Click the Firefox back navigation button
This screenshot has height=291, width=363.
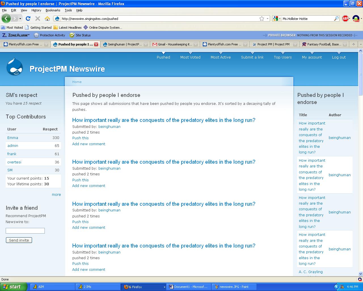point(6,18)
